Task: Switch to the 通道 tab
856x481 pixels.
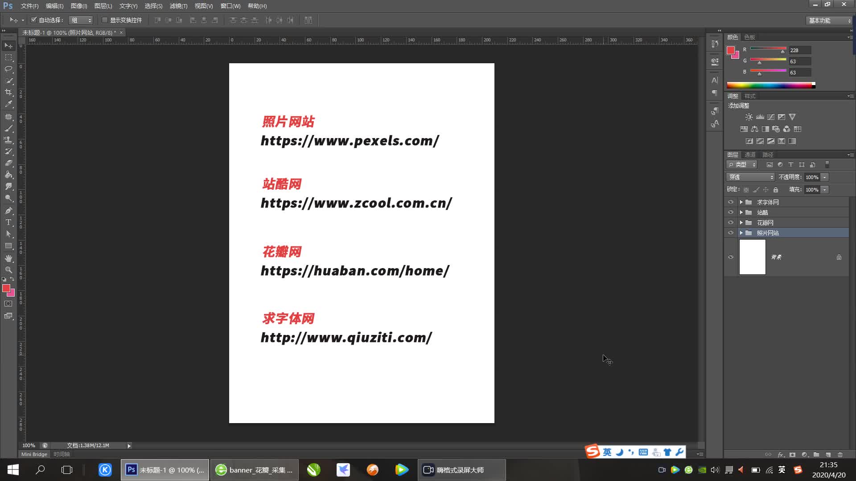Action: (x=750, y=155)
